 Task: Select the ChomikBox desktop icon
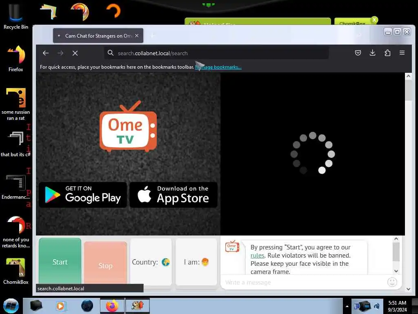(16, 271)
